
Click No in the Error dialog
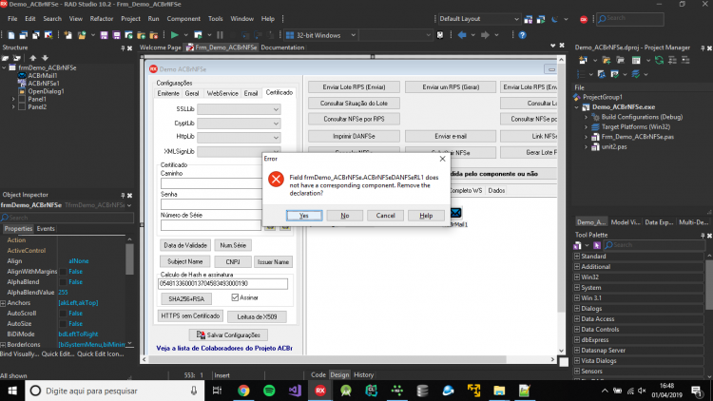345,216
